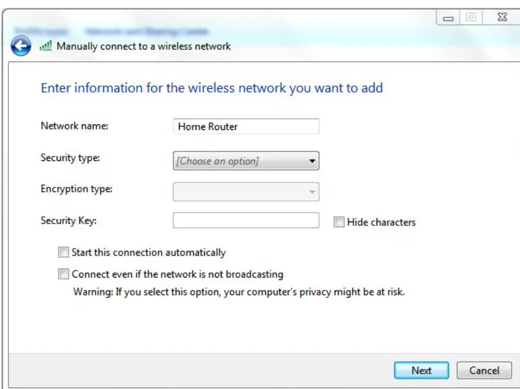Click the blurred breadcrumb text in title bar
520x389 pixels.
(111, 32)
